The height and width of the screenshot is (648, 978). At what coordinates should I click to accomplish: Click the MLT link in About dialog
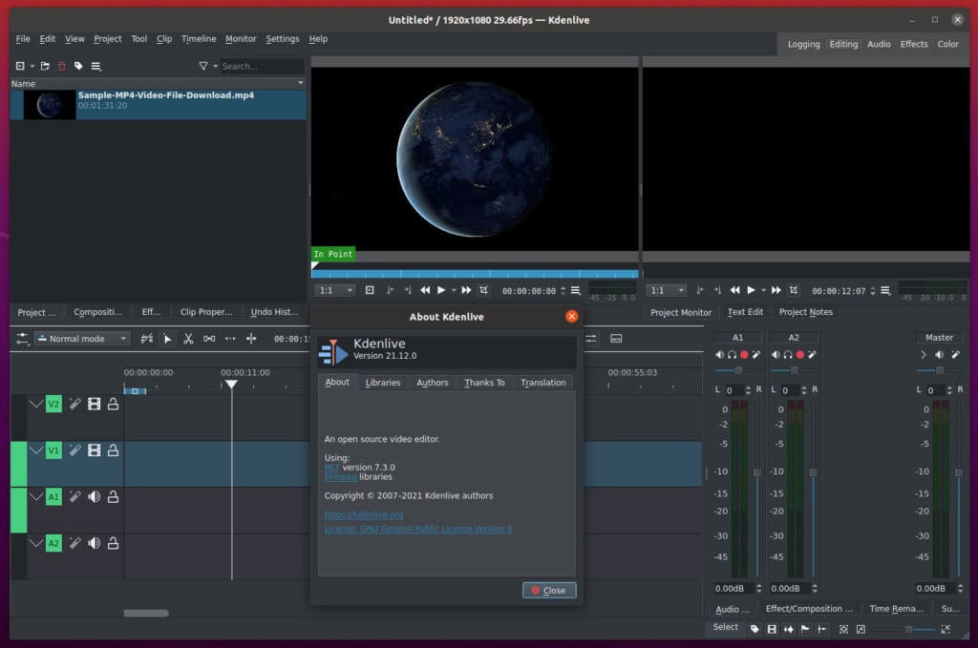click(331, 468)
